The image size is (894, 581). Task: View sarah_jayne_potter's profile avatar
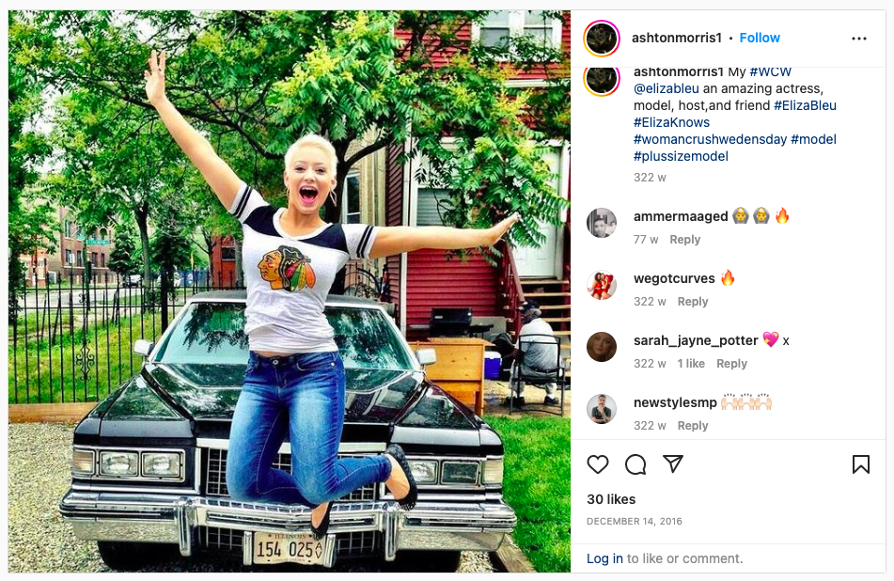pyautogui.click(x=602, y=347)
